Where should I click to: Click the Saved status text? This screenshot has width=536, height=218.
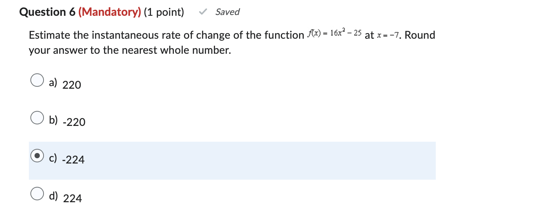coord(227,12)
